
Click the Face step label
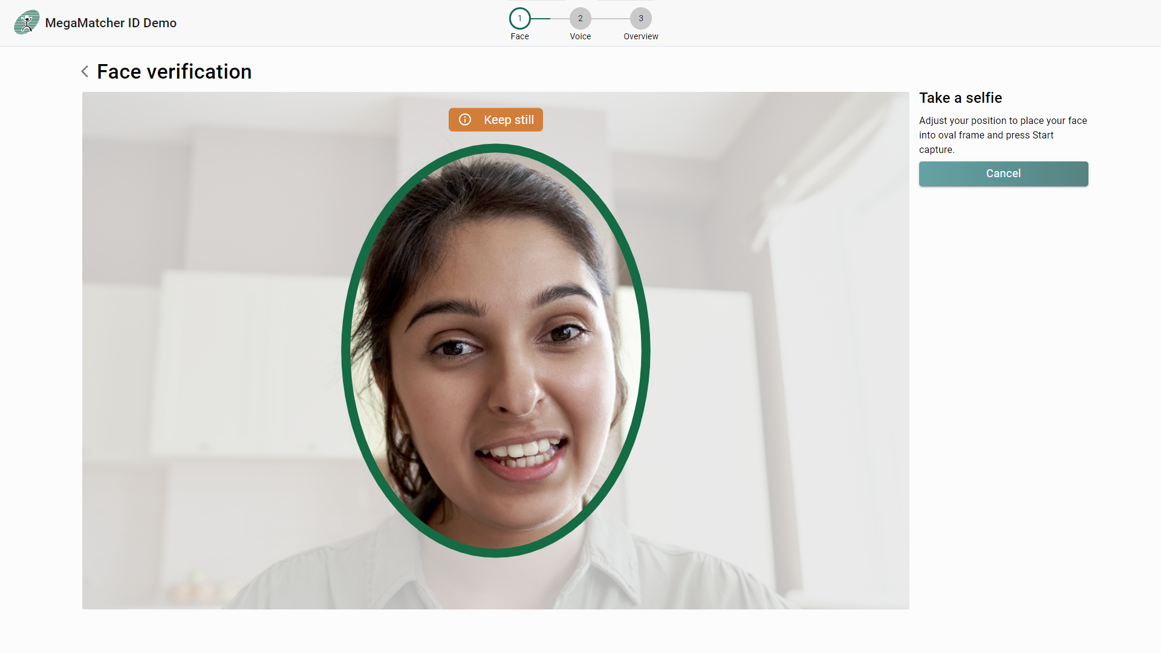pos(519,36)
